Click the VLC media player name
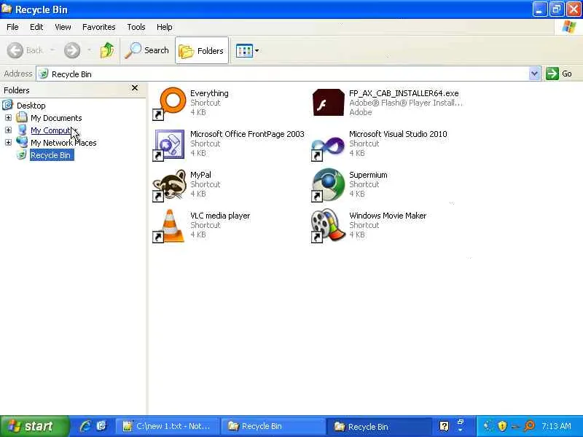583x437 pixels. (x=220, y=216)
